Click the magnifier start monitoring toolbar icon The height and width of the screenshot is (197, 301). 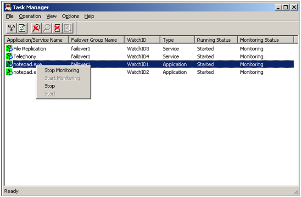click(46, 28)
